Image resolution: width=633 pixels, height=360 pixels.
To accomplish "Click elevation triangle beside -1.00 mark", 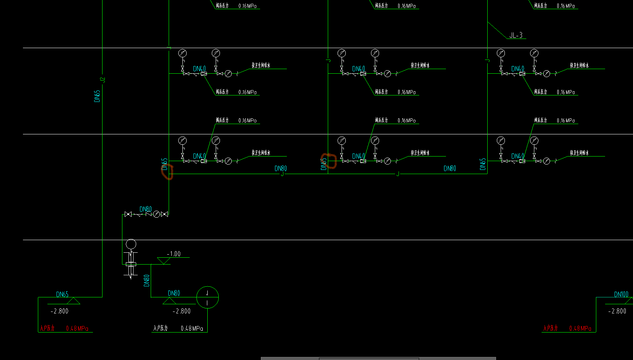I will point(164,261).
